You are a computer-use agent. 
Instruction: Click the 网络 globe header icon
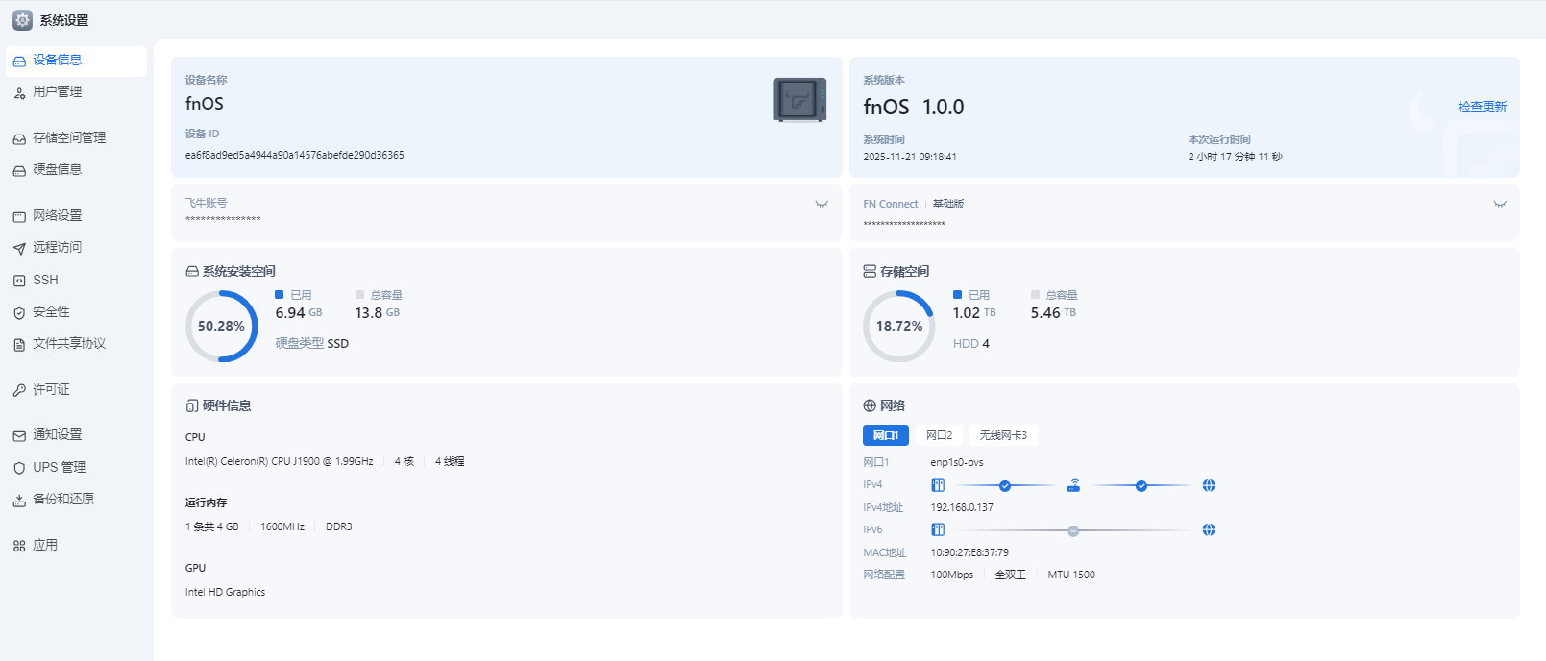870,405
